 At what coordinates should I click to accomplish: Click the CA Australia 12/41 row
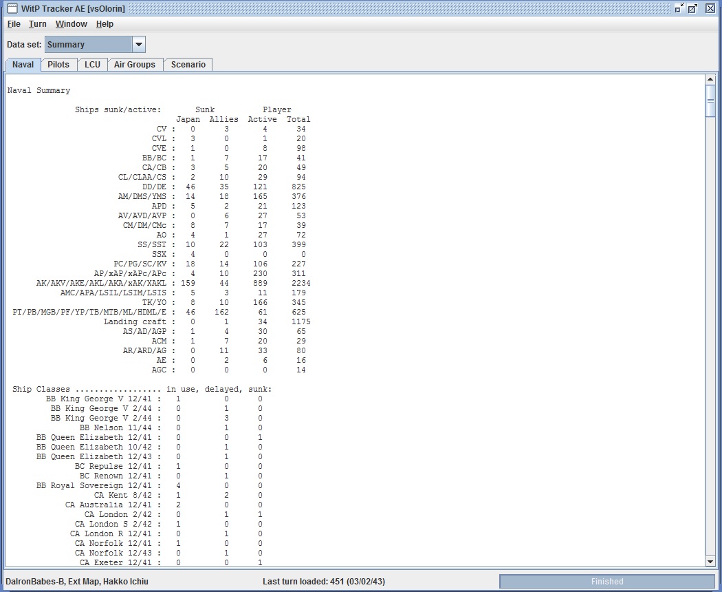pos(164,505)
